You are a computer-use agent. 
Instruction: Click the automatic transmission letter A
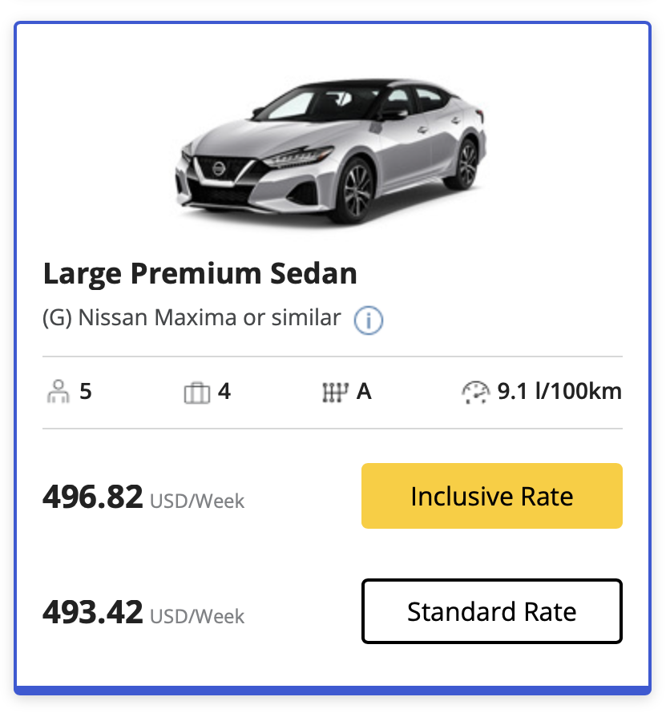[364, 393]
